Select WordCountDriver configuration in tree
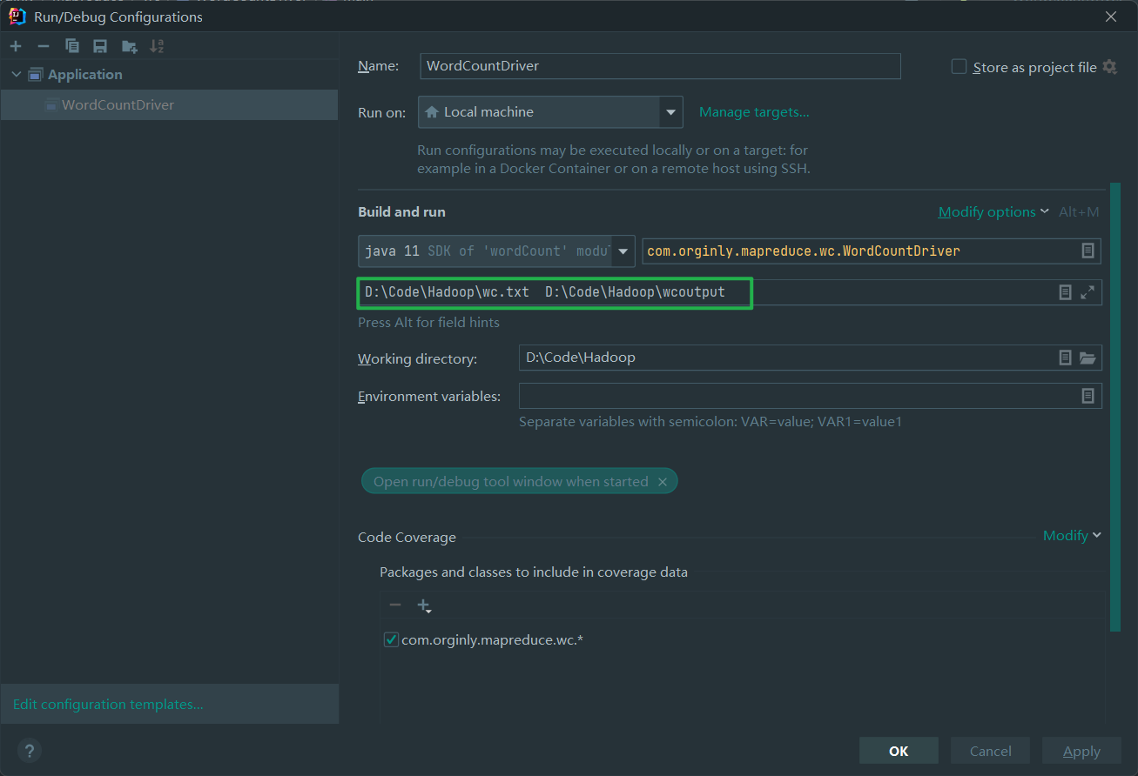This screenshot has width=1138, height=776. [x=118, y=105]
